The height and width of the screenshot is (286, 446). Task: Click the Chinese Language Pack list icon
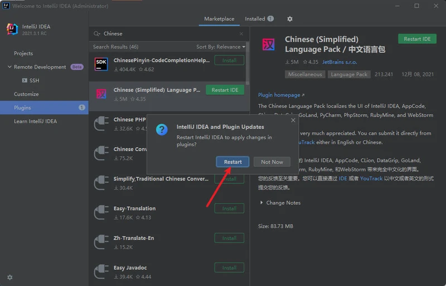pyautogui.click(x=101, y=94)
